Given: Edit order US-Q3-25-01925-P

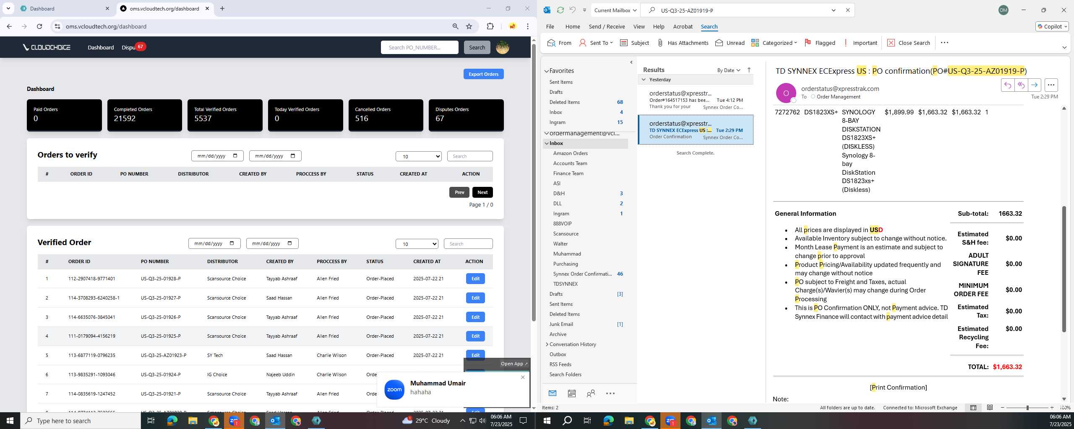Looking at the screenshot, I should (x=475, y=336).
